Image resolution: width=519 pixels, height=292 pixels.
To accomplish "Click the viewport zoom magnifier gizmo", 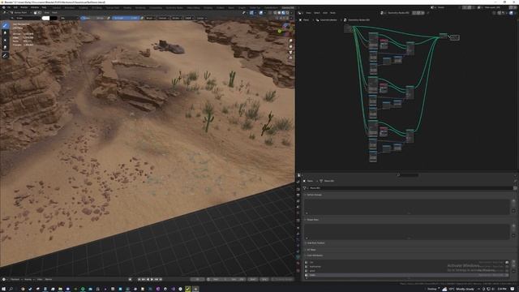I will pos(290,41).
